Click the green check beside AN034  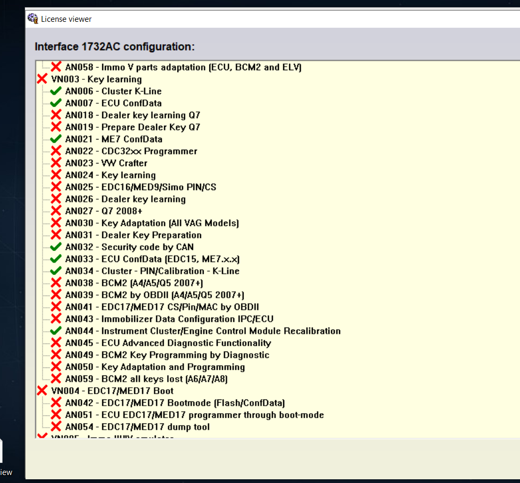pyautogui.click(x=56, y=271)
